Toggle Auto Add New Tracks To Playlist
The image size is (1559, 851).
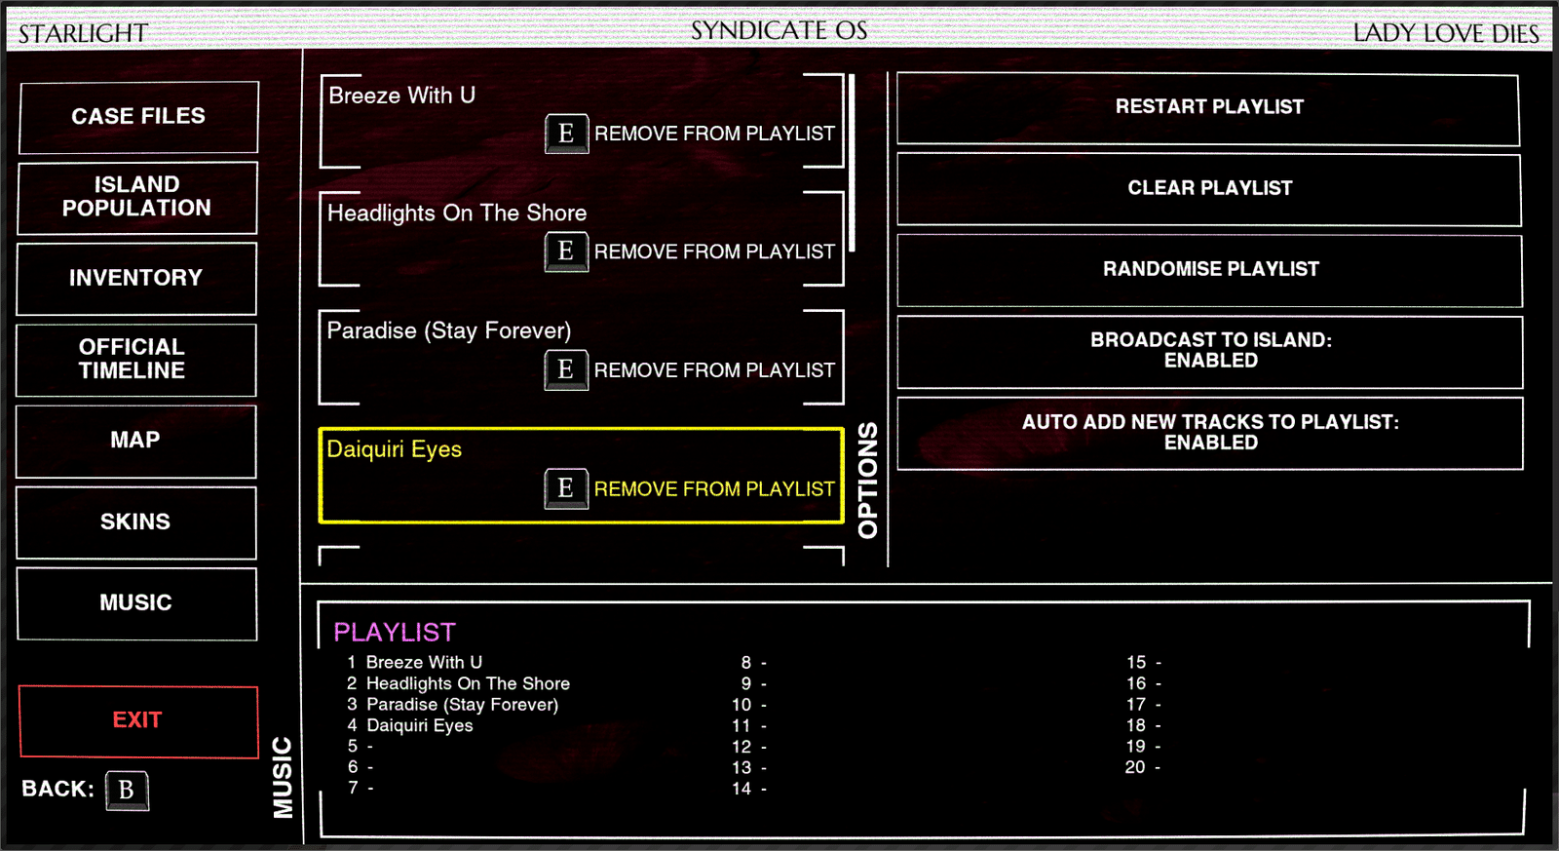(x=1210, y=433)
